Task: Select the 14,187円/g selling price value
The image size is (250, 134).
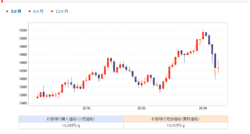Action: 176,126
